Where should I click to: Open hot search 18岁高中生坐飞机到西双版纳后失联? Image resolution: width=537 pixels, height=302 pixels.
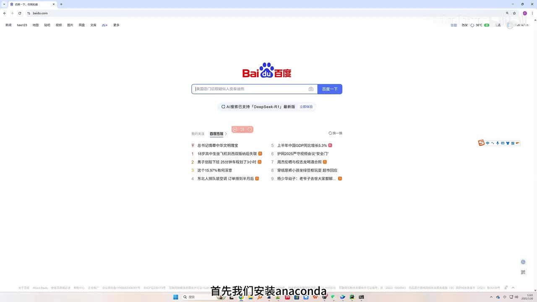[227, 154]
